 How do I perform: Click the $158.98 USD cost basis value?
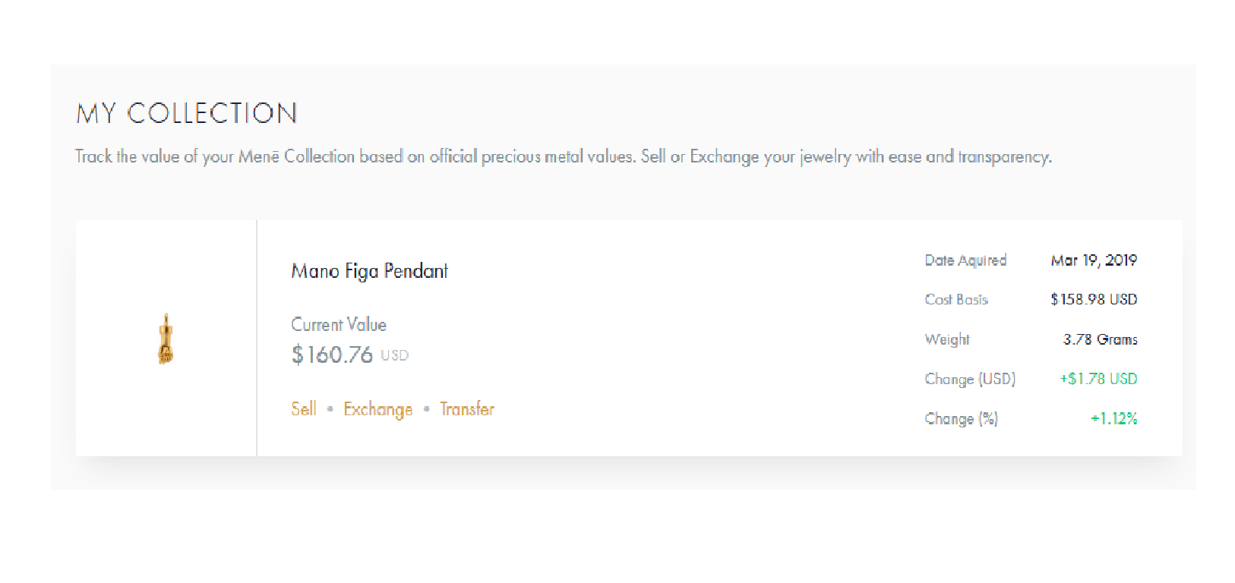tap(1094, 300)
